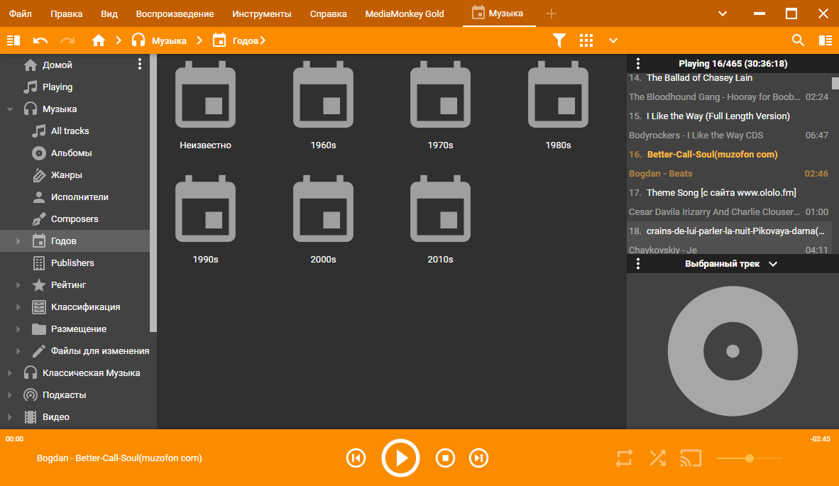Open the filter funnel icon
Screen dimensions: 839x486
point(559,40)
